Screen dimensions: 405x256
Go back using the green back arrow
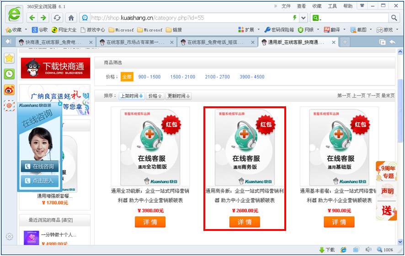32,18
